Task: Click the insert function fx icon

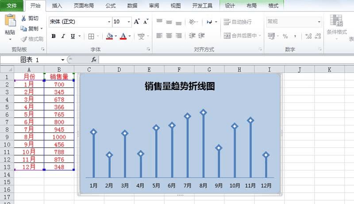Action: [x=94, y=60]
